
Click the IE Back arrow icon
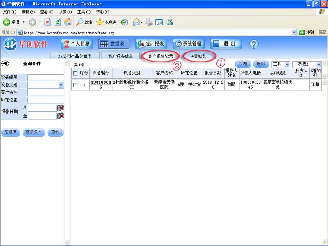coord(7,22)
